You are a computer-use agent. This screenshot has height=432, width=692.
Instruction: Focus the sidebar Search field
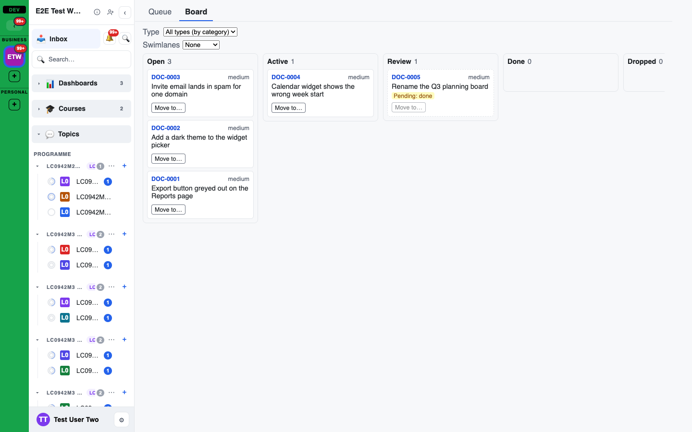click(x=81, y=60)
